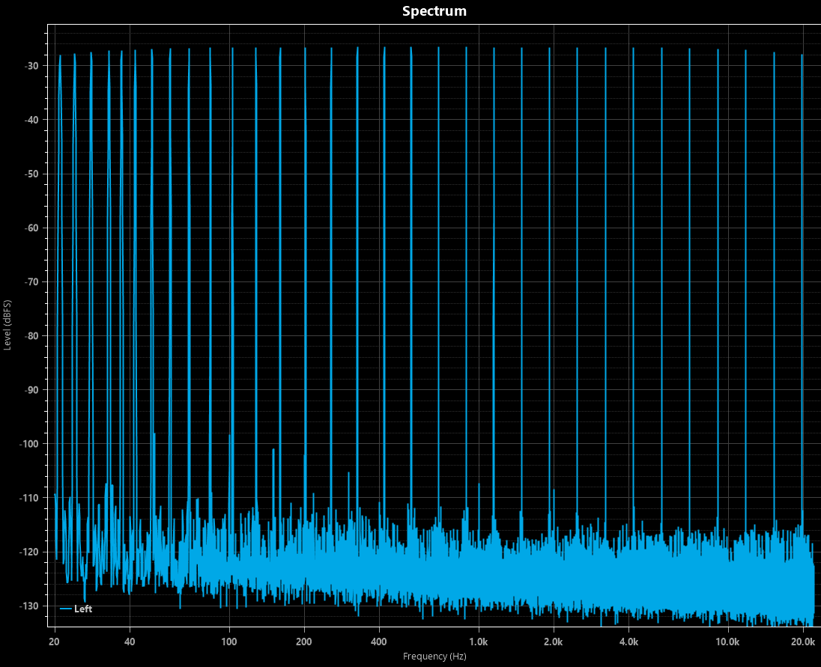
Task: Click the -50 level axis tick label
Action: click(31, 174)
